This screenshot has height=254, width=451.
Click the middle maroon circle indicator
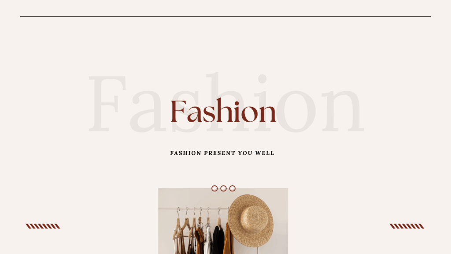223,188
